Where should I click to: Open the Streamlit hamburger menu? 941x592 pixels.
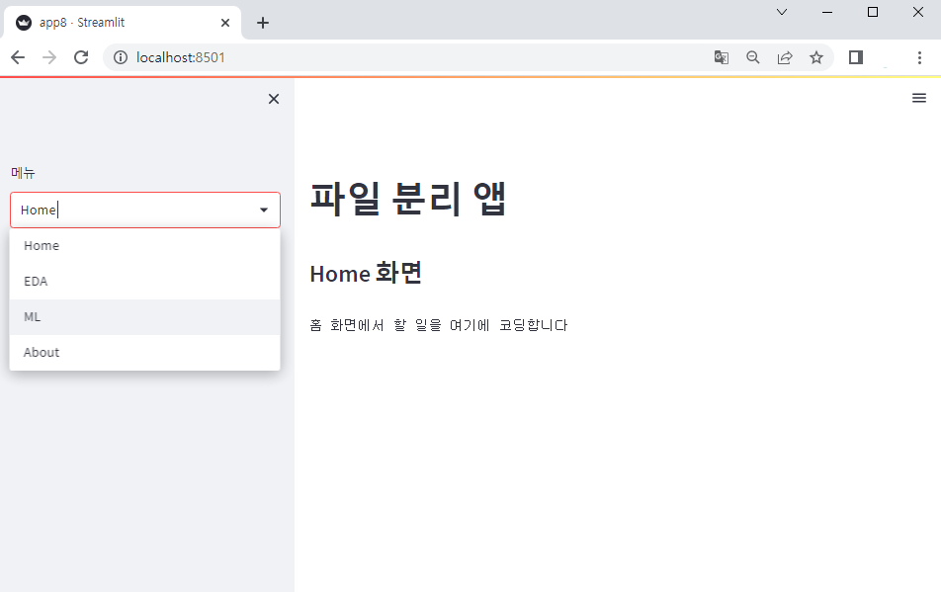pos(919,98)
